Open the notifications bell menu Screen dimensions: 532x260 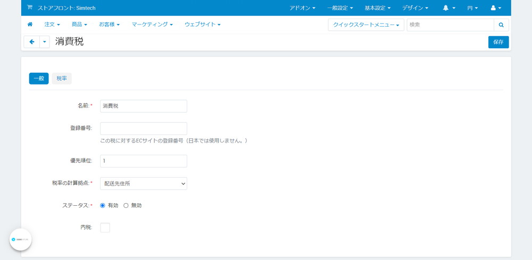(449, 8)
